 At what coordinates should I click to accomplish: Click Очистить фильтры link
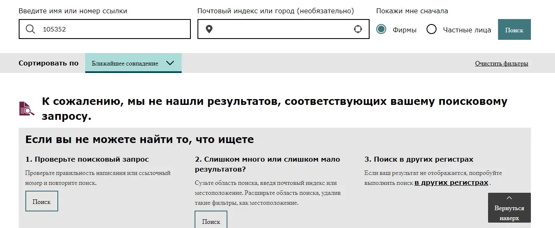502,63
